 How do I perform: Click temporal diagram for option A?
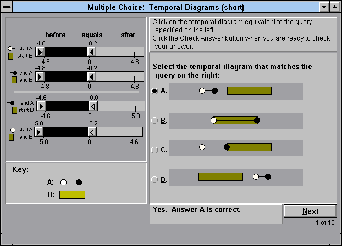(236, 91)
